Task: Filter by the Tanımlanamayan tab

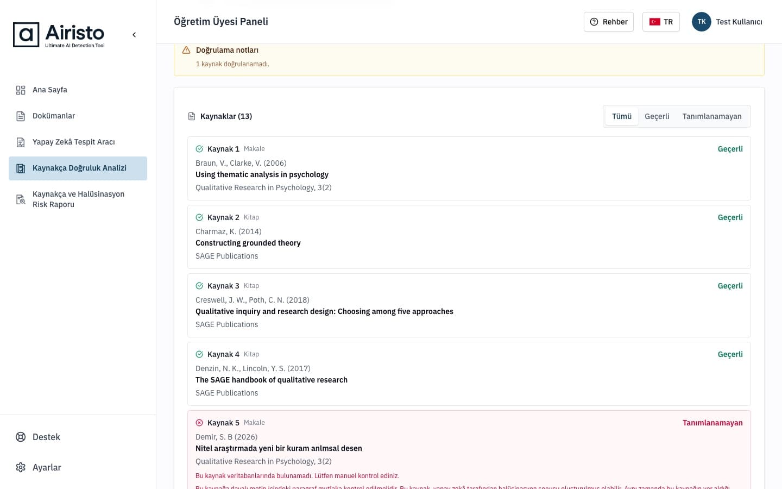Action: tap(711, 116)
